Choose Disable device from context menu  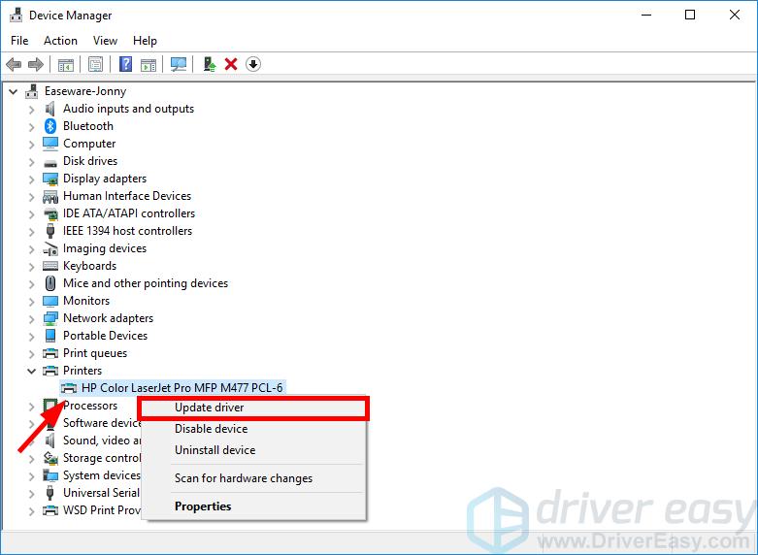coord(253,429)
